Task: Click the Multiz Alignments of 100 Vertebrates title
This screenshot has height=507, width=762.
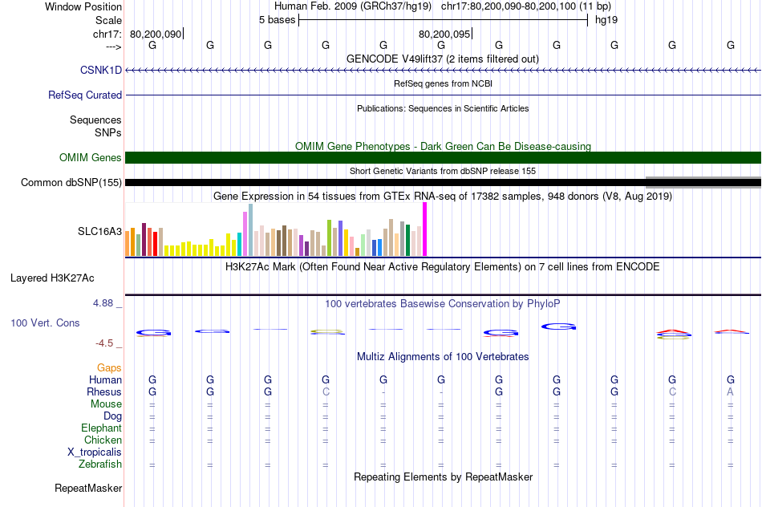Action: point(443,357)
